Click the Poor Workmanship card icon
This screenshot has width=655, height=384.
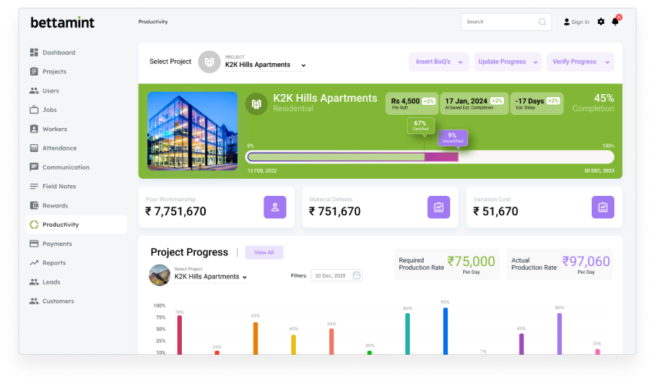click(275, 207)
